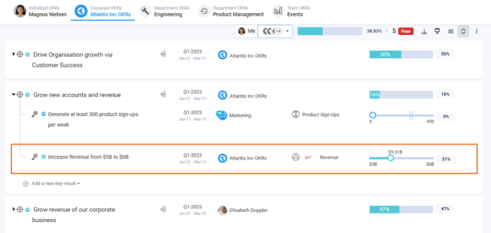
Task: Open Increase Revenue from $5B to $6B
Action: tap(88, 157)
